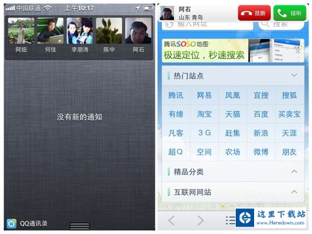Answer call with green 接听 button
This screenshot has height=234, width=312.
point(290,13)
